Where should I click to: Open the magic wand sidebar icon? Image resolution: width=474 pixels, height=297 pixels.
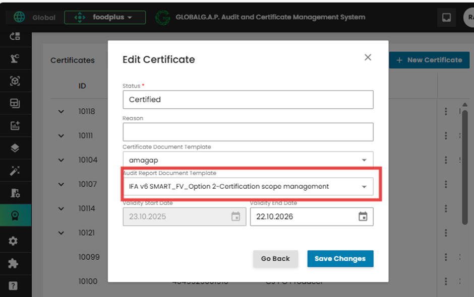[15, 171]
